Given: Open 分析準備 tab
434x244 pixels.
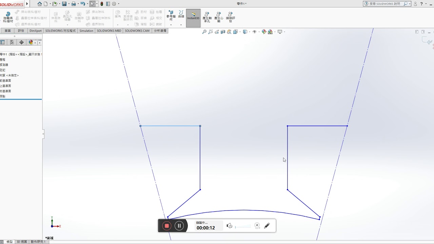Looking at the screenshot, I should click(x=160, y=30).
